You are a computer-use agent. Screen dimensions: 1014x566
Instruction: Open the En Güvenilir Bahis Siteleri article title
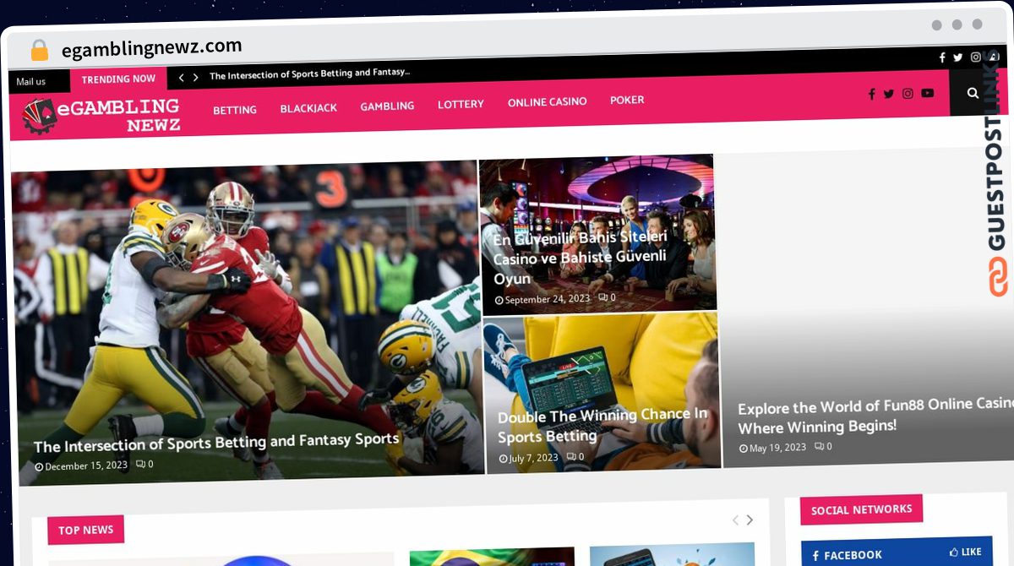point(581,258)
